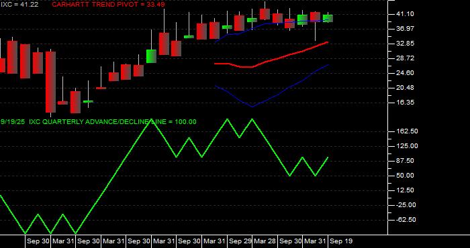The image size is (470, 248).
Task: Click the Sep 29 date marker
Action: tap(240, 241)
